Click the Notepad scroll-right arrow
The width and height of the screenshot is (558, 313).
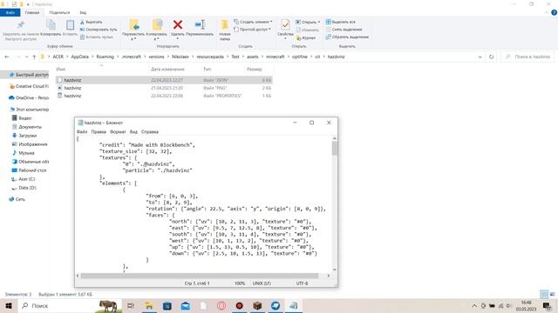(328, 276)
